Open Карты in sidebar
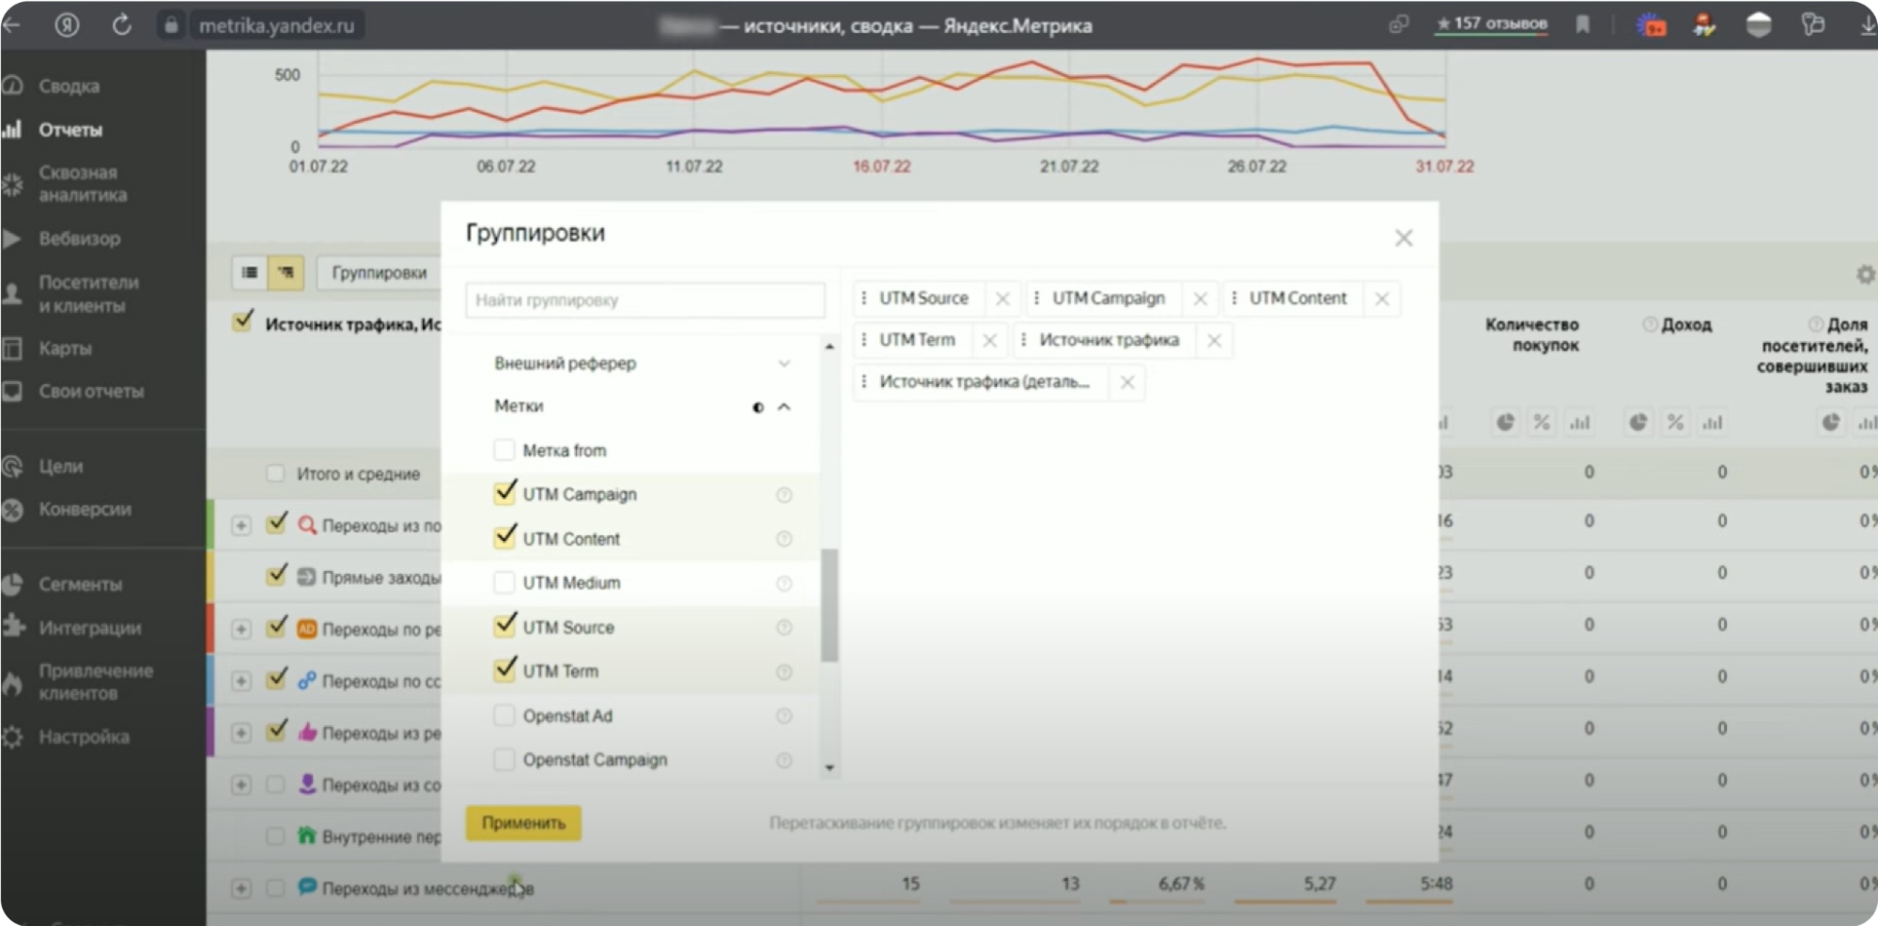Image resolution: width=1878 pixels, height=926 pixels. [x=65, y=348]
